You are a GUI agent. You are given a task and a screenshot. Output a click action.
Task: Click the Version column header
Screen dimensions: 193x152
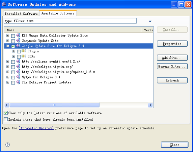[147, 30]
